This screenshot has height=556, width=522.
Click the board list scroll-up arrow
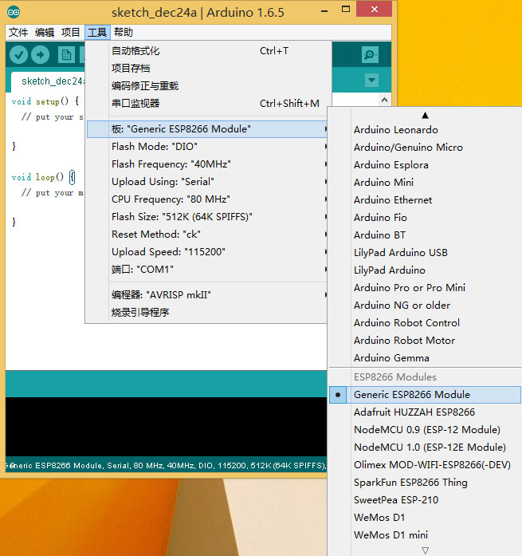[426, 115]
